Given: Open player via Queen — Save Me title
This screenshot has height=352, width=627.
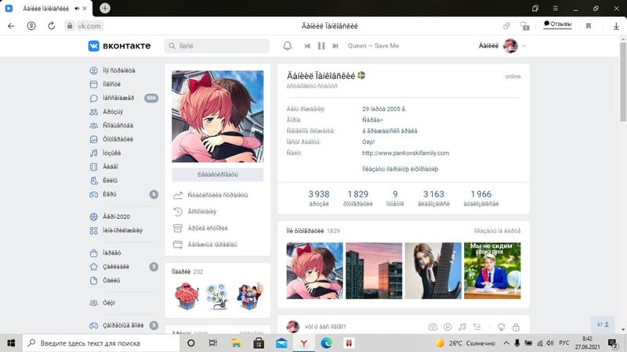Looking at the screenshot, I should pyautogui.click(x=373, y=46).
